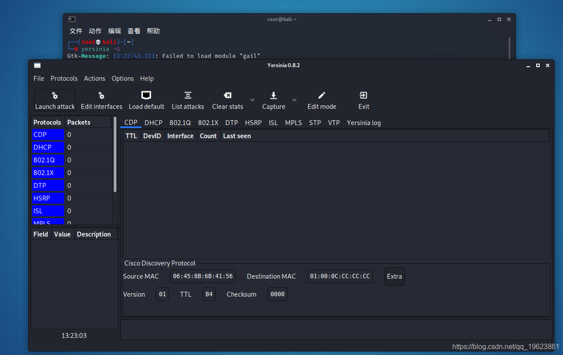Click the Launch attack gears icon
Image resolution: width=563 pixels, height=355 pixels.
click(x=55, y=95)
